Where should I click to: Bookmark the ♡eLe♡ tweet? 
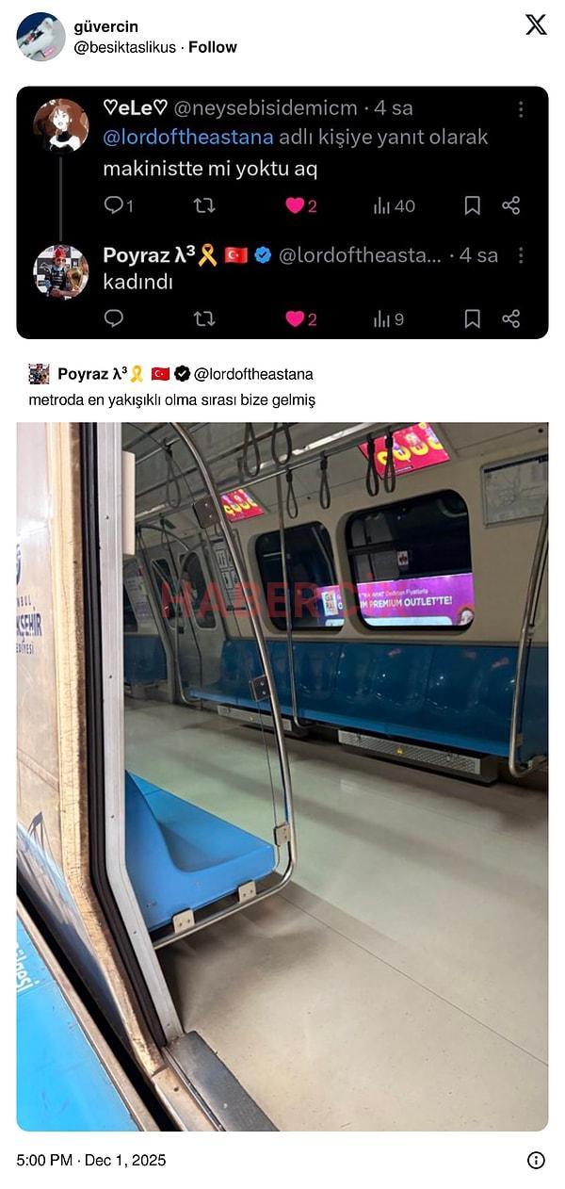[x=472, y=204]
